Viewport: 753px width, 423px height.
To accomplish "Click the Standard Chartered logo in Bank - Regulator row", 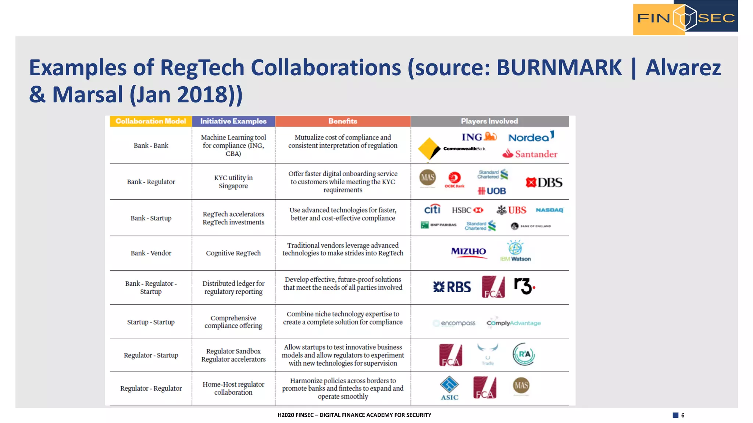I will coord(493,174).
